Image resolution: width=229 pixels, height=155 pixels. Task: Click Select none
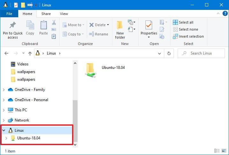186,29
